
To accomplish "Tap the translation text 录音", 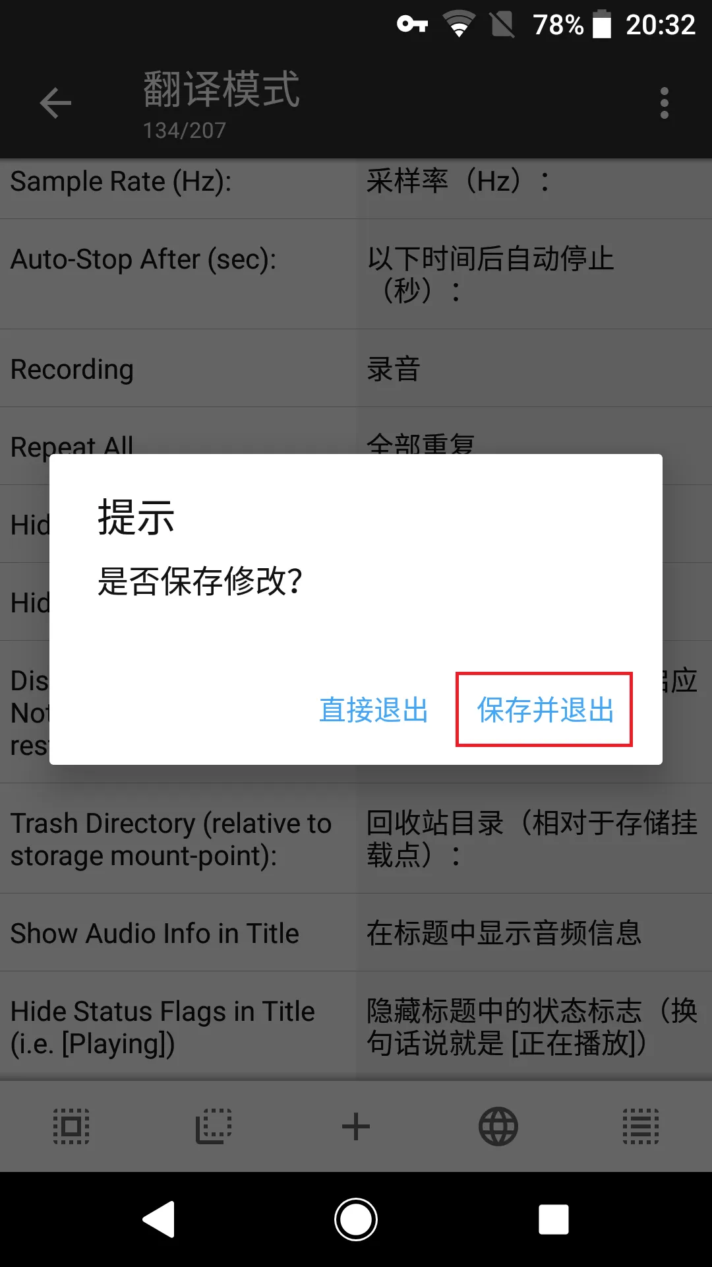I will [394, 369].
